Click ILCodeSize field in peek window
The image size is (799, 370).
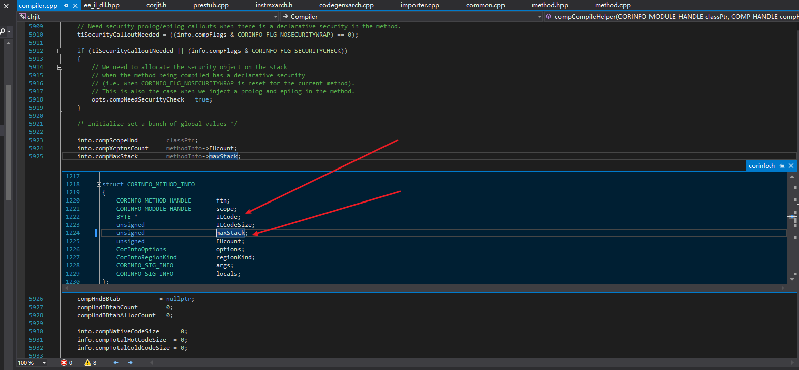coord(234,225)
